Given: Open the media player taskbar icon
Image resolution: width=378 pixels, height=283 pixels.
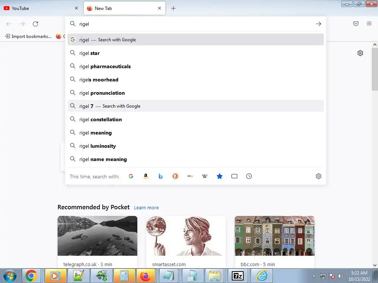Looking at the screenshot, I should (55, 276).
